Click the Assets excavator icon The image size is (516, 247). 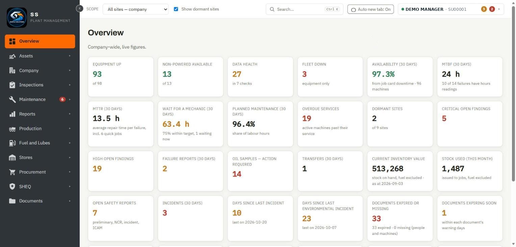pyautogui.click(x=12, y=56)
